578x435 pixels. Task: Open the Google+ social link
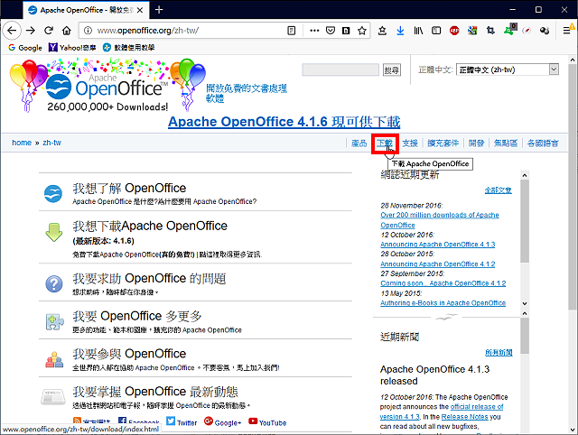[x=223, y=422]
